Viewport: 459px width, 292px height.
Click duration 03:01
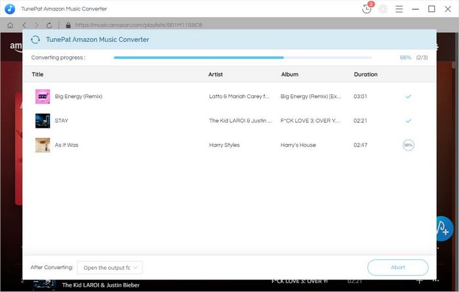tap(360, 96)
